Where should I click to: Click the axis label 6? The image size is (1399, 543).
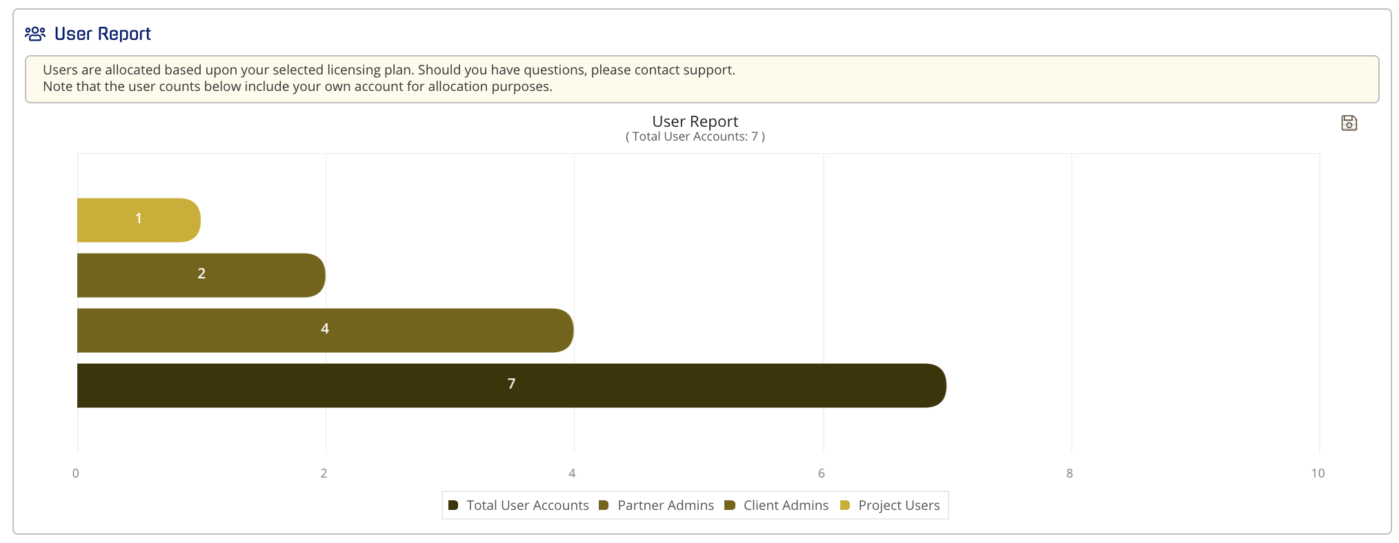click(x=821, y=473)
